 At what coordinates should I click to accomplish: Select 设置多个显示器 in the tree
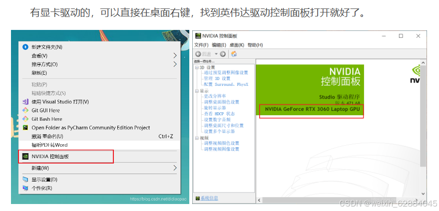click(219, 131)
